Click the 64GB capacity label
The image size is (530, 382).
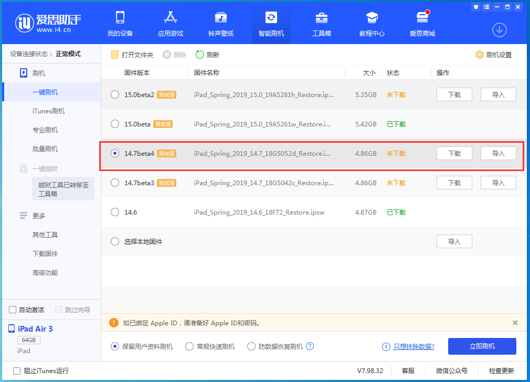(x=29, y=340)
